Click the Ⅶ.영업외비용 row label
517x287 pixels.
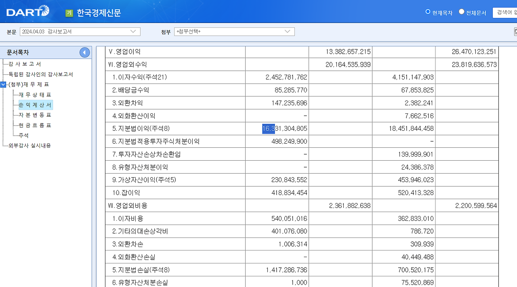[128, 206]
